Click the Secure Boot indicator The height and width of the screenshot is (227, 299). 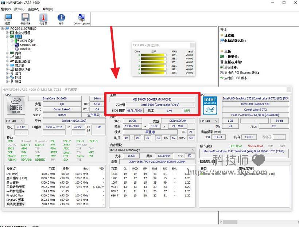tap(256, 146)
